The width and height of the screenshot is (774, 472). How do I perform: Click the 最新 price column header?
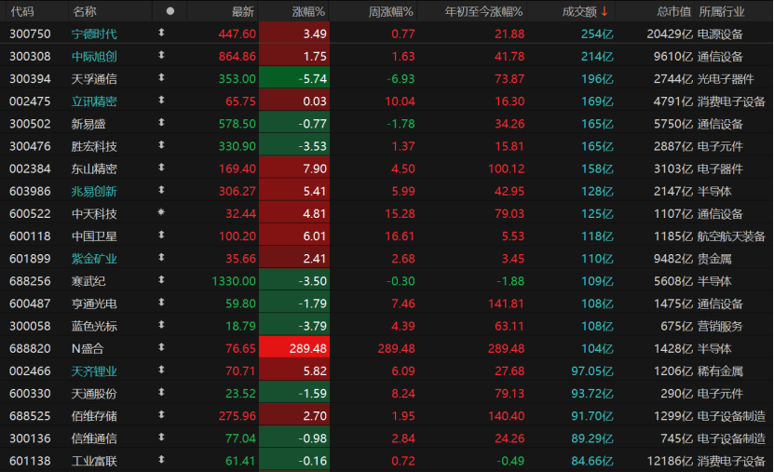(242, 11)
